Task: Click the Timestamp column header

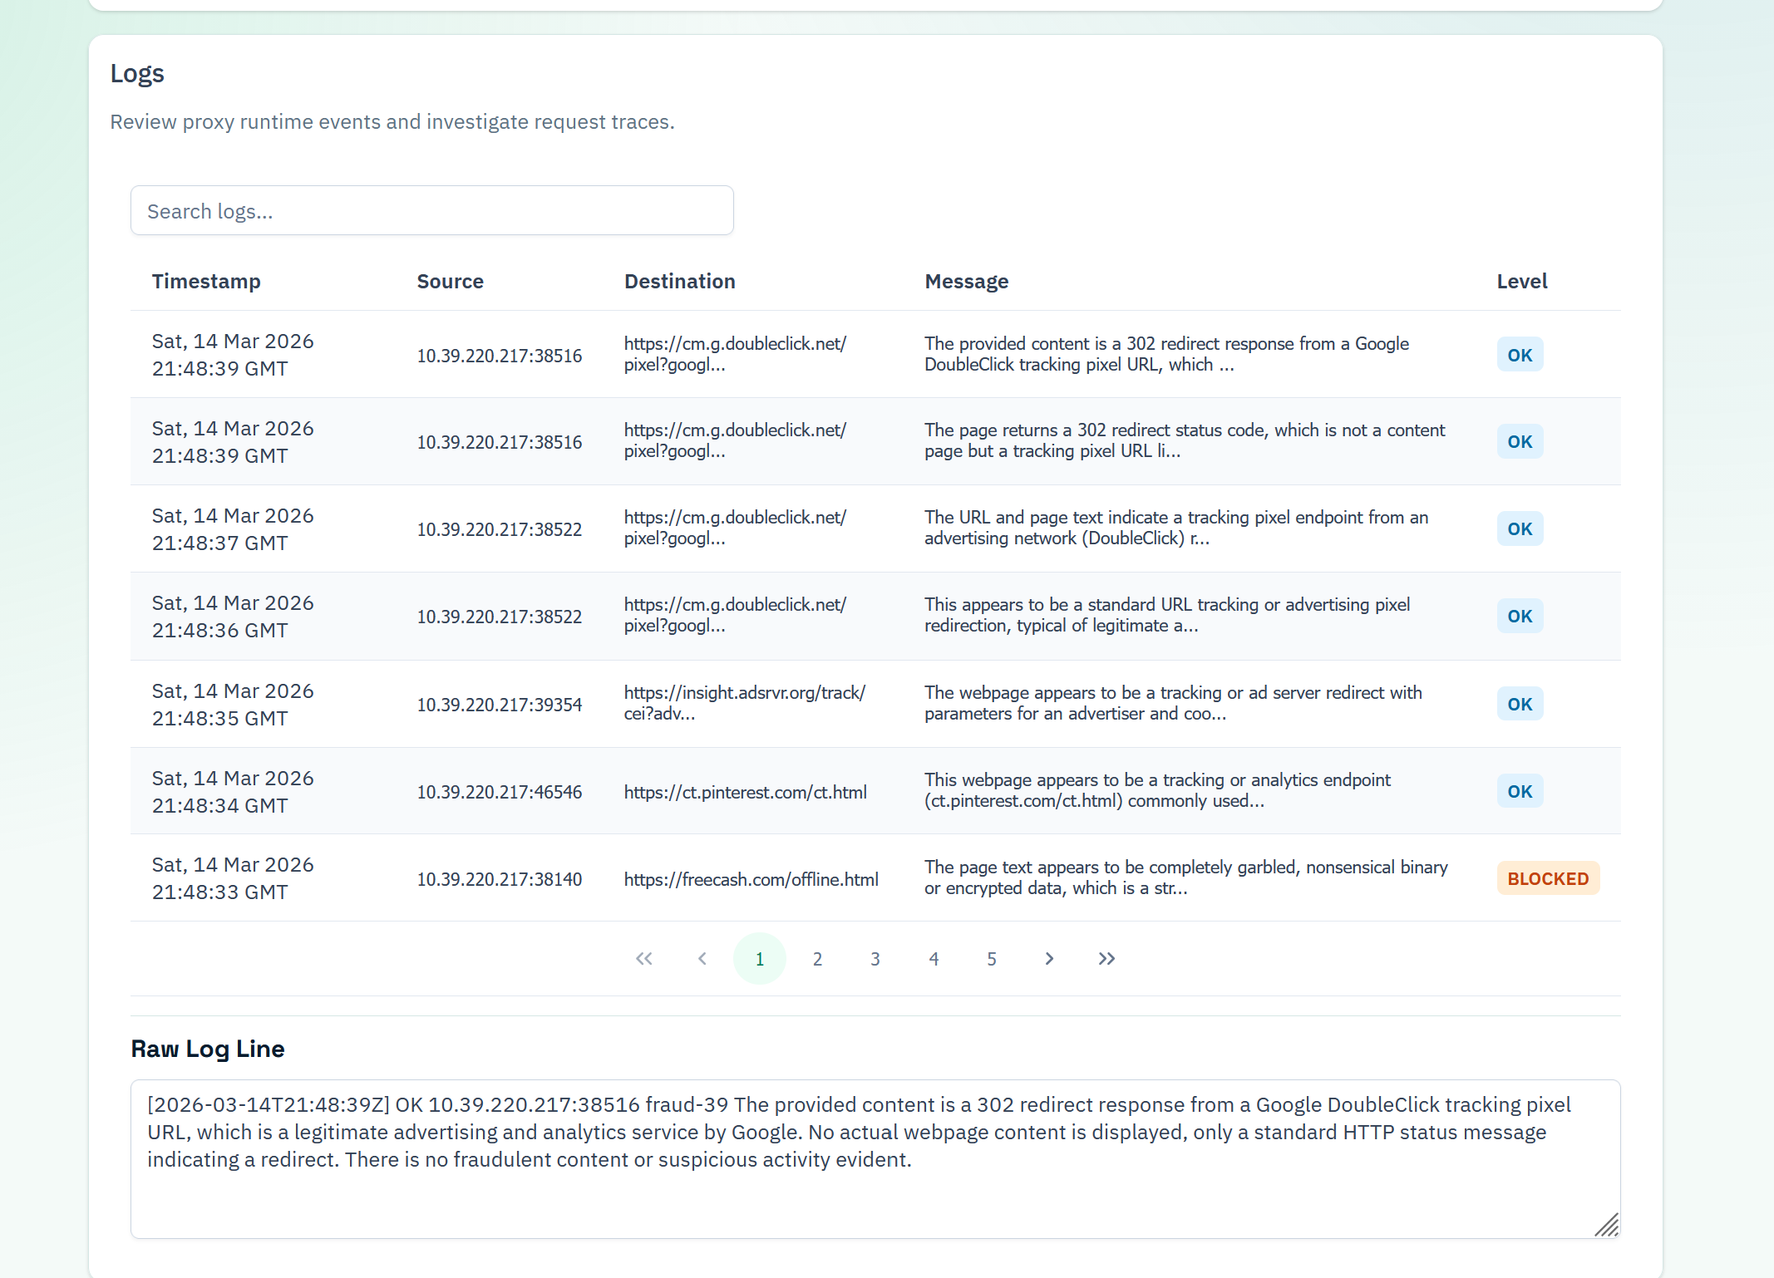Action: point(206,282)
